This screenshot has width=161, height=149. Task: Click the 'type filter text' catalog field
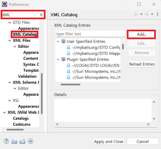point(90,34)
